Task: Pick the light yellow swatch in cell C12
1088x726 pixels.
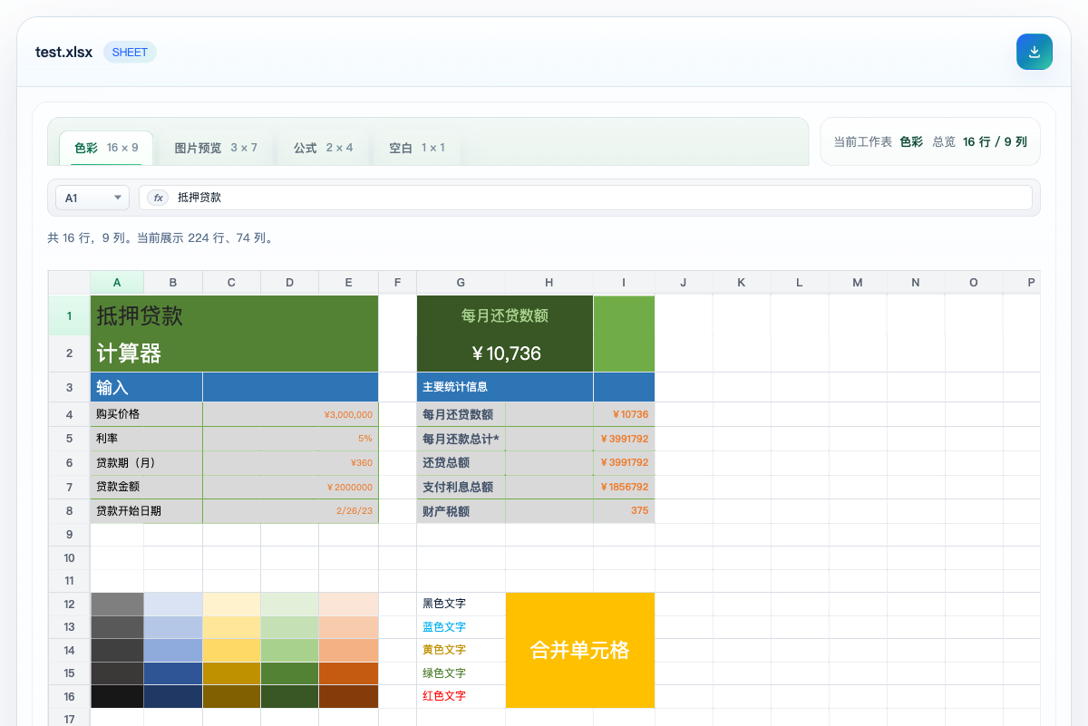Action: (x=232, y=604)
